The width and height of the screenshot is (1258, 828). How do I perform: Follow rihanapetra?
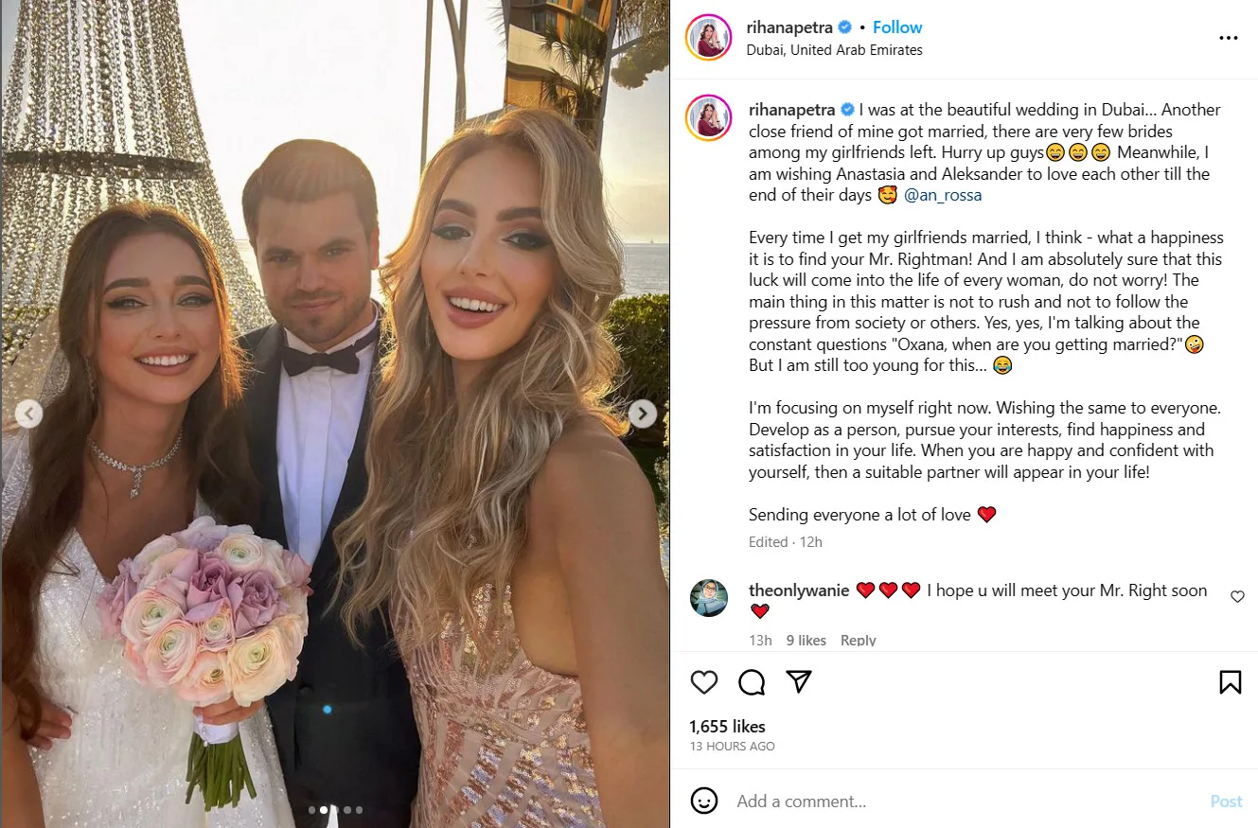[x=897, y=27]
